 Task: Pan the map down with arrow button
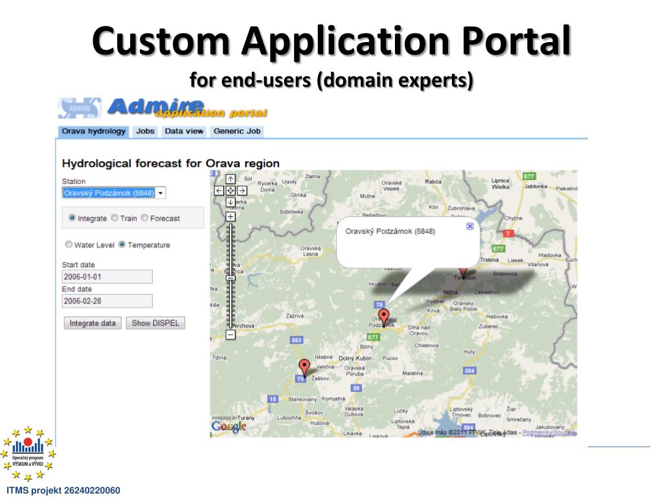tap(230, 202)
